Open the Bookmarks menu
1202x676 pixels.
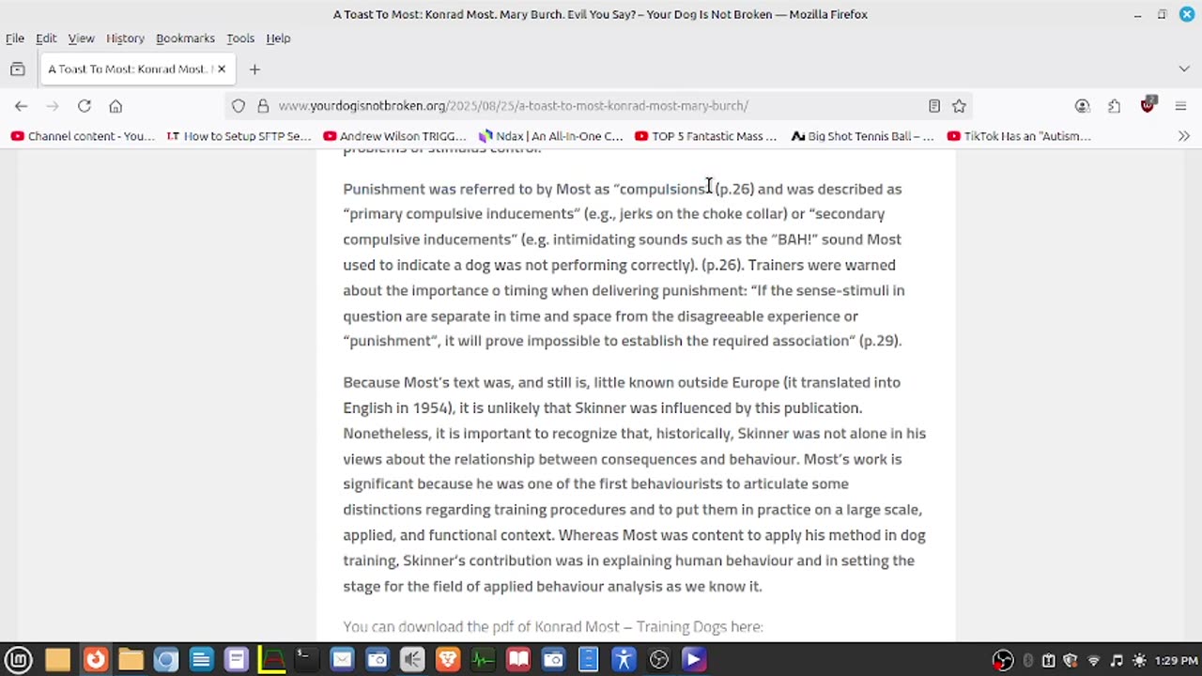pos(185,38)
